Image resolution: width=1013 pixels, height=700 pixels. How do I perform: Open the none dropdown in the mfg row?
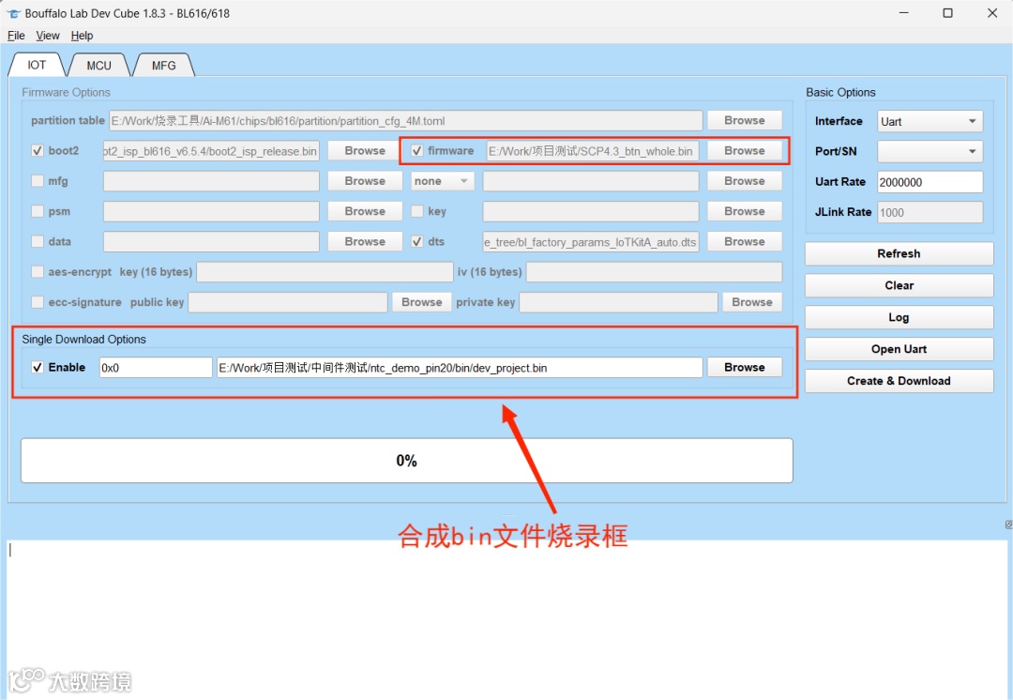441,180
